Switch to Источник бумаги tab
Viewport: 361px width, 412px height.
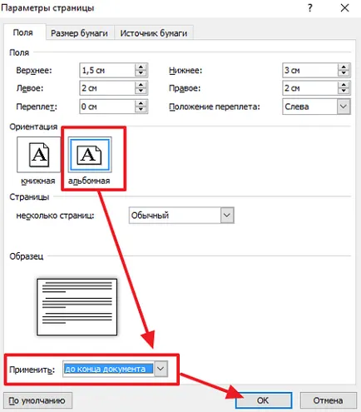click(154, 33)
